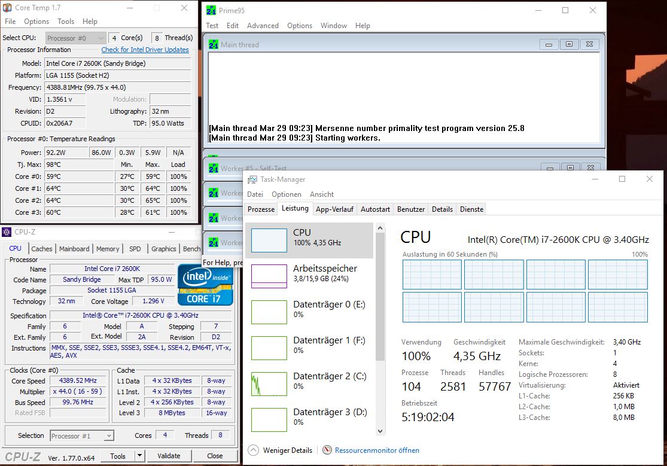The height and width of the screenshot is (466, 667).
Task: Click the Check for Intel Driver Updates link
Action: [x=145, y=50]
